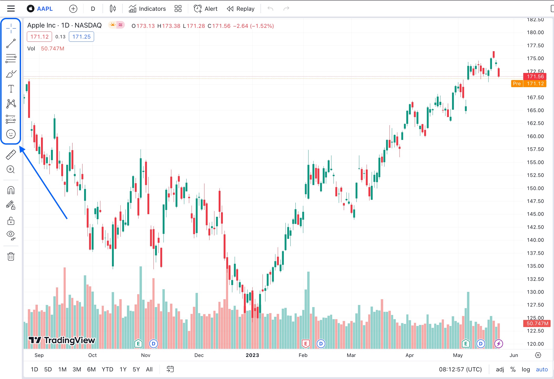The image size is (554, 379).
Task: Select the text annotation tool
Action: pyautogui.click(x=11, y=89)
